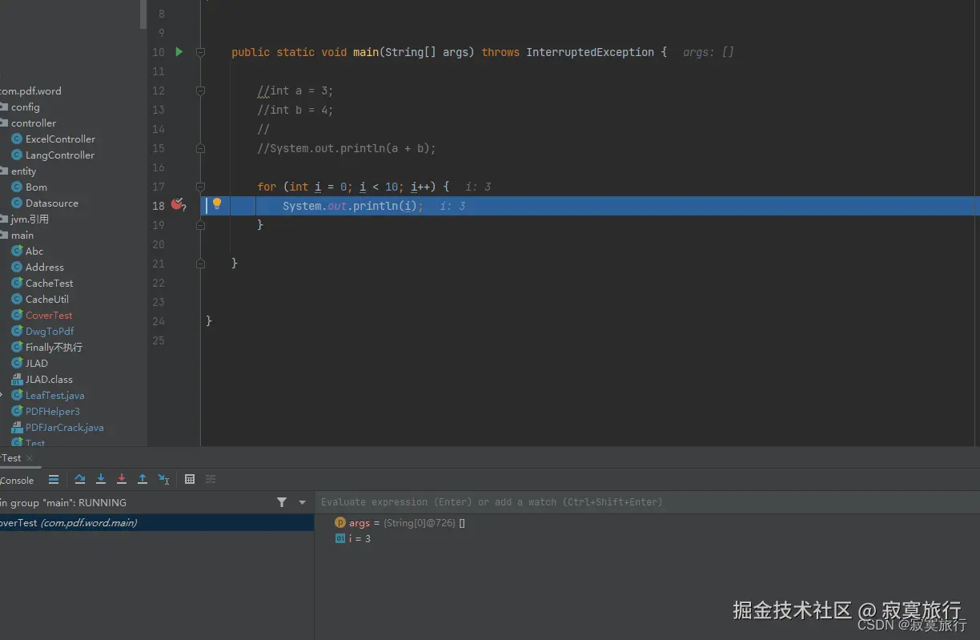
Task: Click the 'main' method name on line 10
Action: (366, 52)
